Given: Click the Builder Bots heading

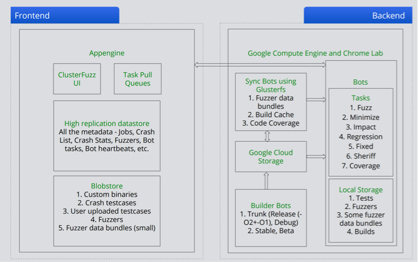Looking at the screenshot, I should 271,206.
